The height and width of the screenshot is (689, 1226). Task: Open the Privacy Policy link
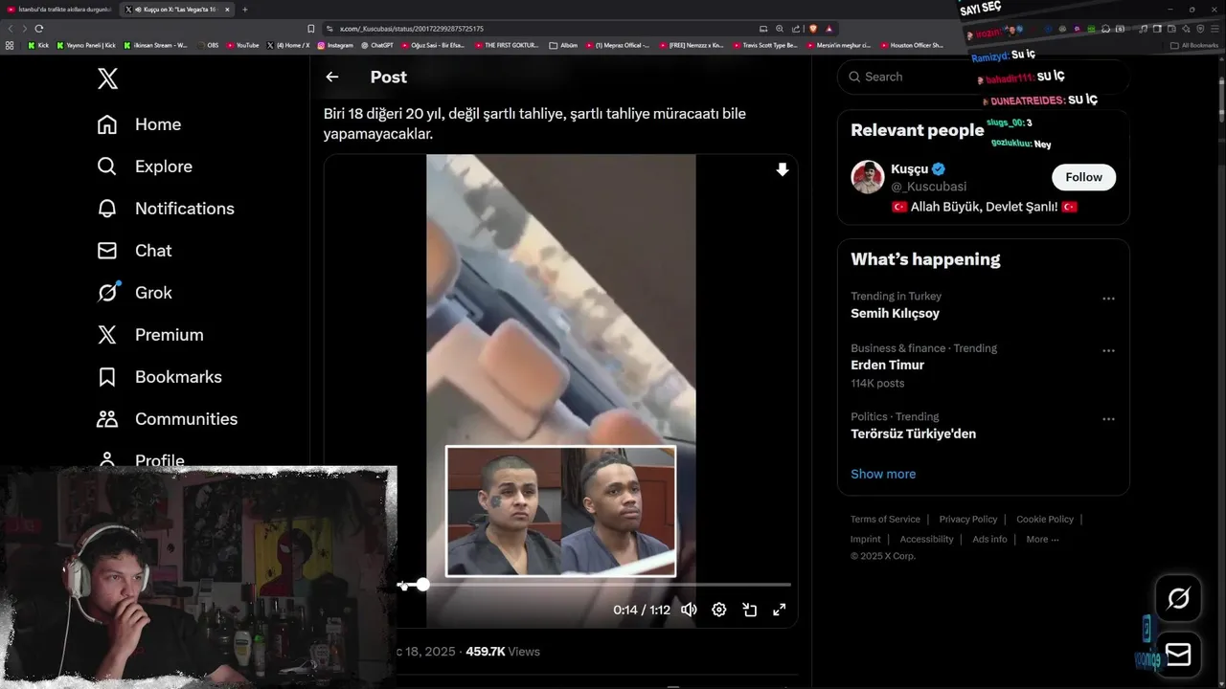point(968,520)
